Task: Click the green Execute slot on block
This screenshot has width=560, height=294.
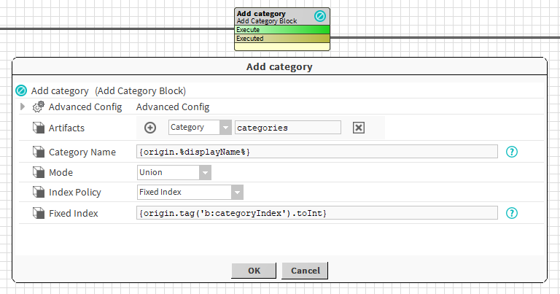Action: tap(281, 30)
